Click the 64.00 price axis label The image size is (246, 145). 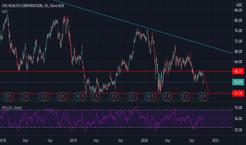(x=238, y=62)
